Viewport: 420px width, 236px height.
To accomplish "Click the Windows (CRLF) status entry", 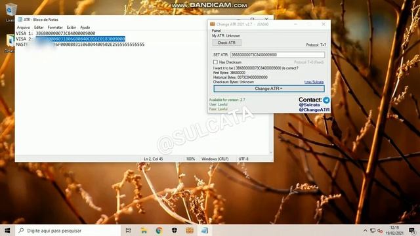I will (x=215, y=159).
